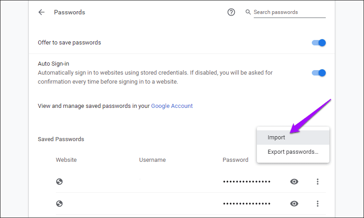Open the three-dot menu for the first password
The width and height of the screenshot is (364, 218).
pyautogui.click(x=318, y=182)
